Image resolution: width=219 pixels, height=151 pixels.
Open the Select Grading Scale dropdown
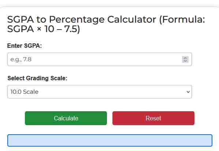(x=100, y=92)
